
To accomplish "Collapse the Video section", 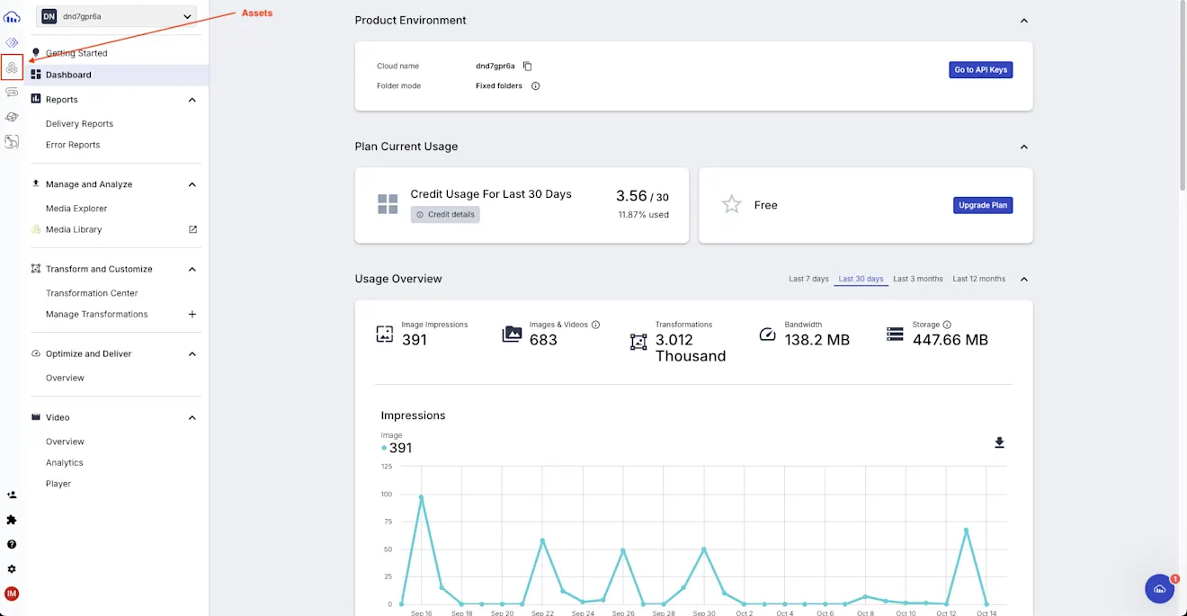I will click(192, 418).
